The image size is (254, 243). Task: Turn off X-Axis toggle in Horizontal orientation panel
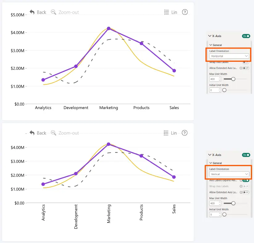[246, 36]
